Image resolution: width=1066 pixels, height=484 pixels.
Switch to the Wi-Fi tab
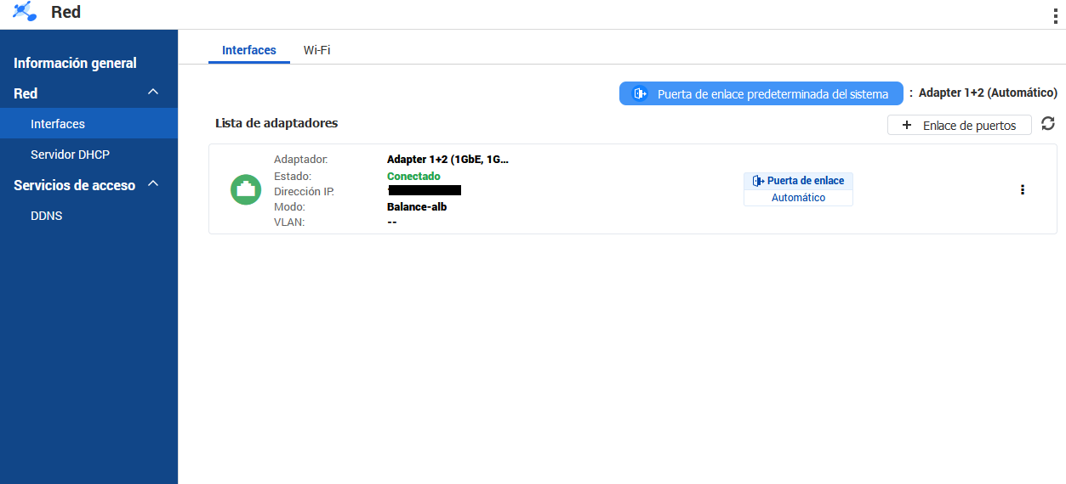[x=316, y=50]
